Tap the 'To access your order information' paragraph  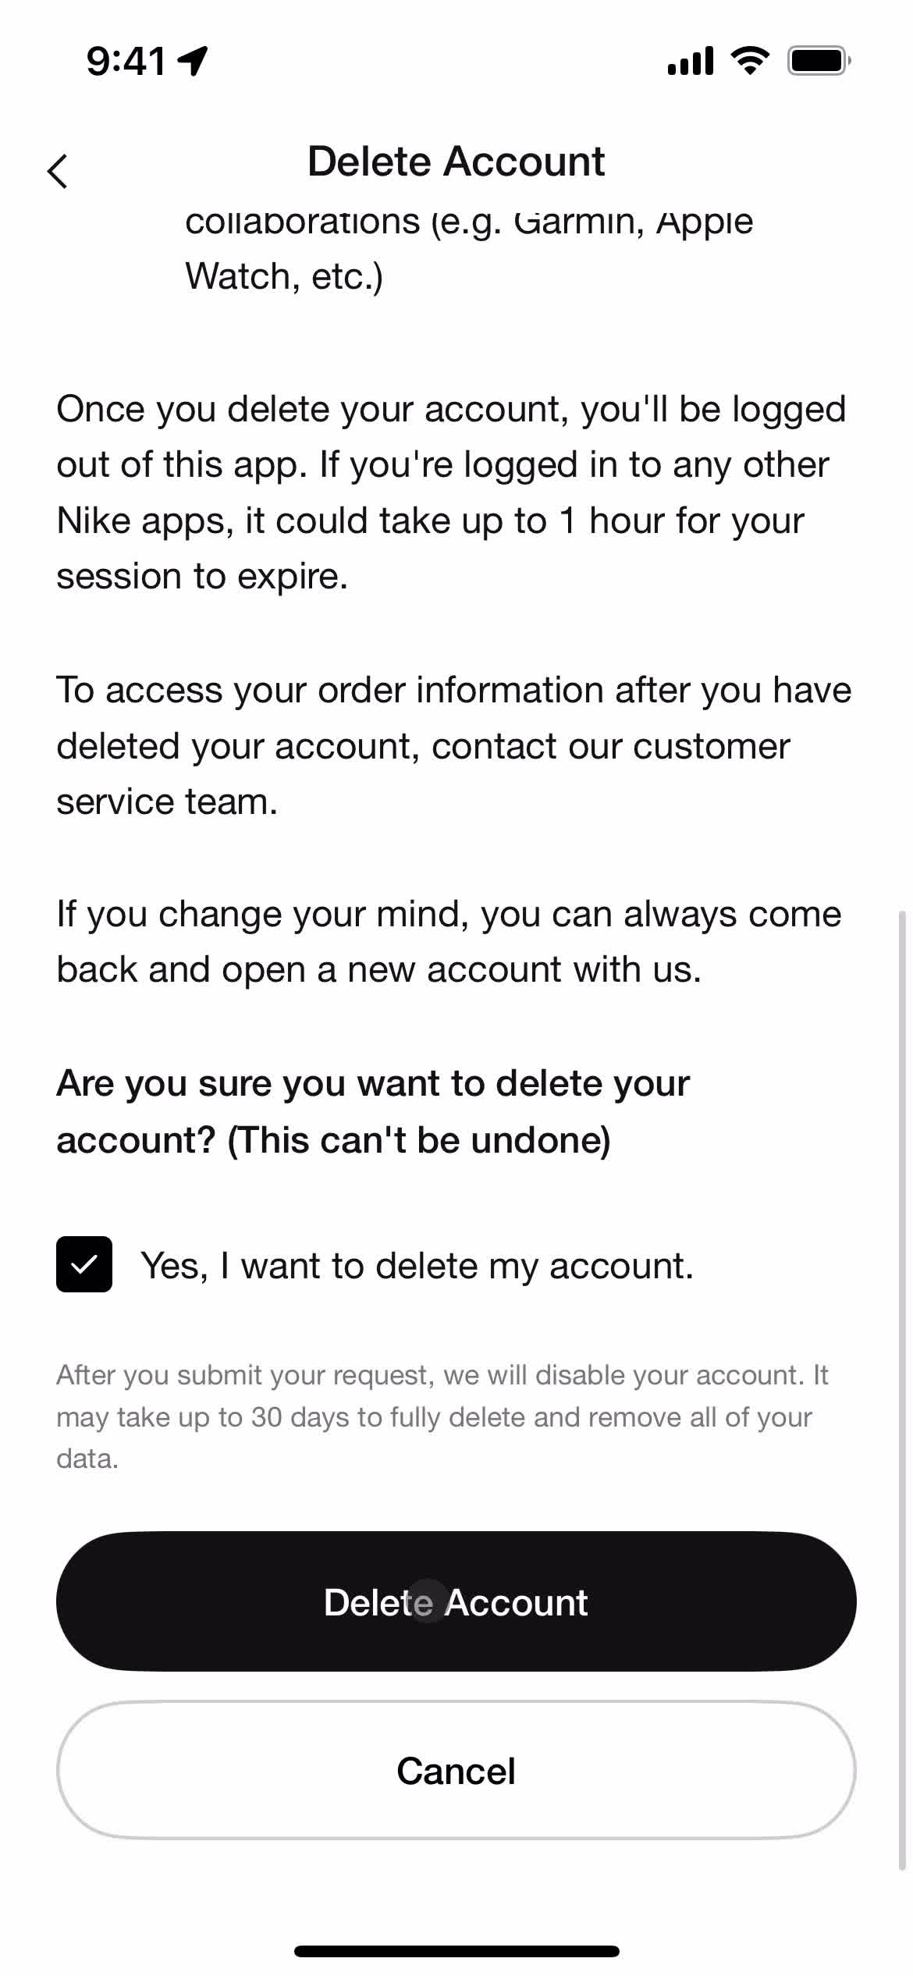(x=454, y=745)
